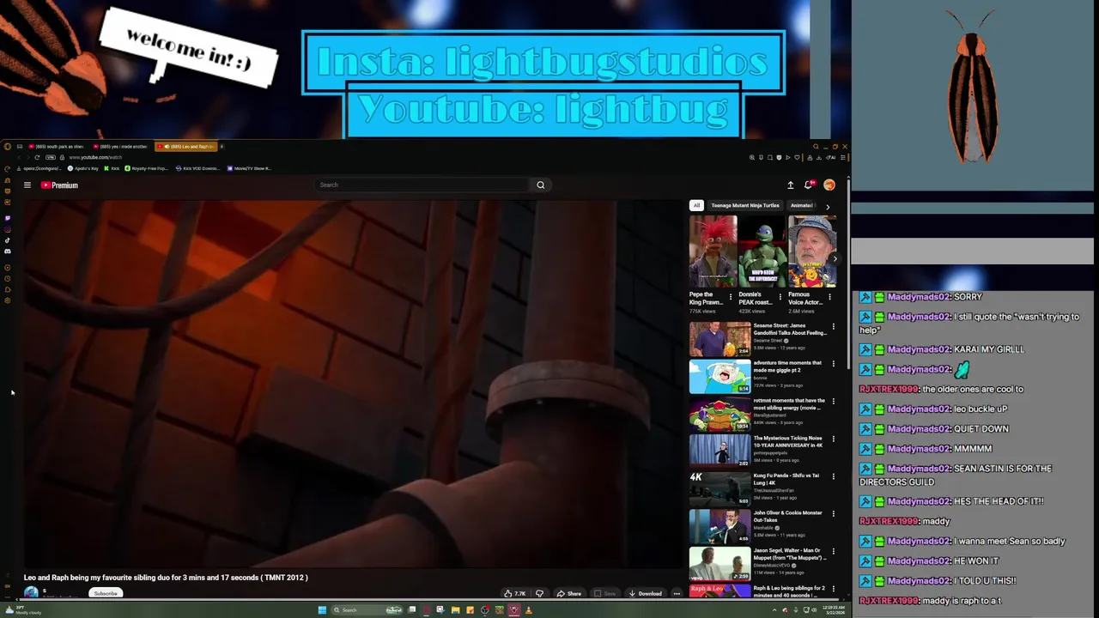Switch to the south park browser tab
The width and height of the screenshot is (1099, 618).
[57, 147]
